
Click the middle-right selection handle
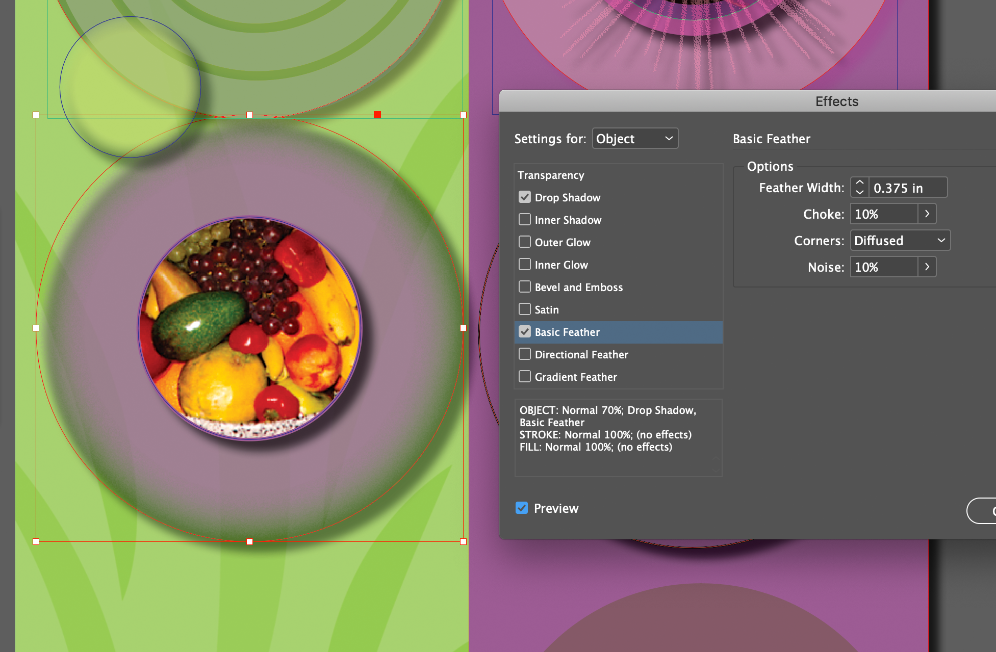click(x=463, y=328)
